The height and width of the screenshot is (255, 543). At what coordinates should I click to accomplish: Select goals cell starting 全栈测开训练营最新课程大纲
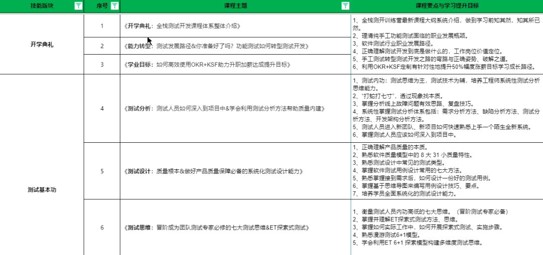[x=447, y=44]
